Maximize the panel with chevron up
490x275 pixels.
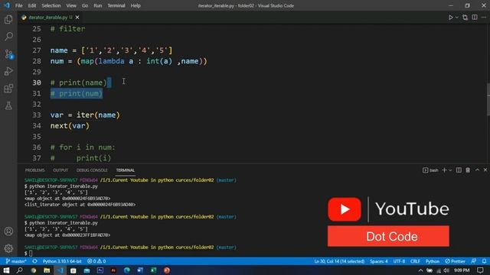(x=477, y=170)
